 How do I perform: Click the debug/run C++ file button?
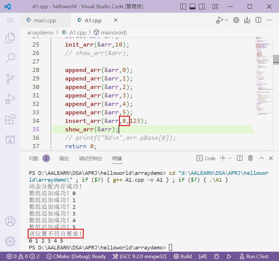[x=220, y=20]
